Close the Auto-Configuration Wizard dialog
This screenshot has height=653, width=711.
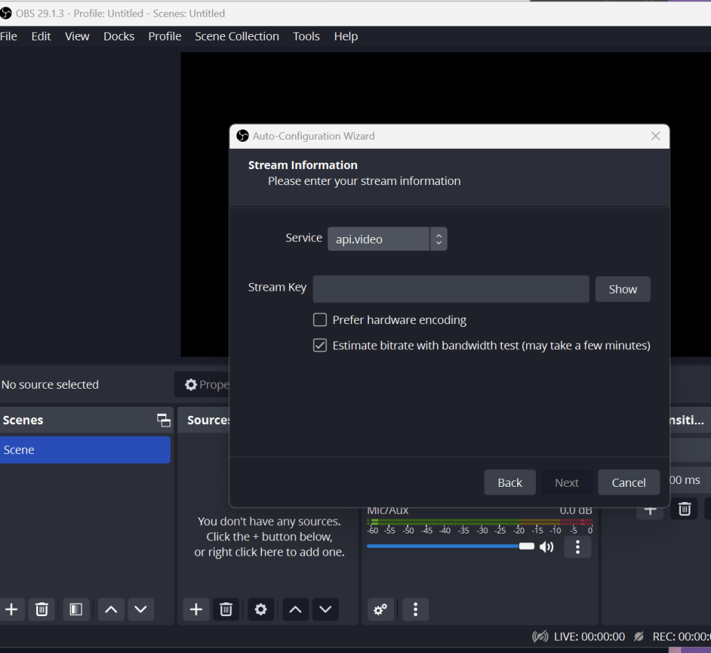[655, 136]
